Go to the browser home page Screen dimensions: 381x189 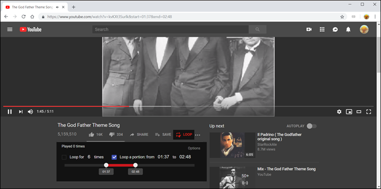[x=32, y=17]
